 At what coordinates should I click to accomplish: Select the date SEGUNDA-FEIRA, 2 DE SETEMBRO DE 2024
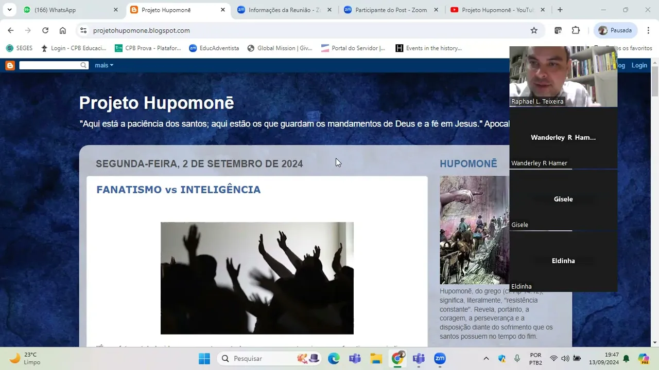199,164
